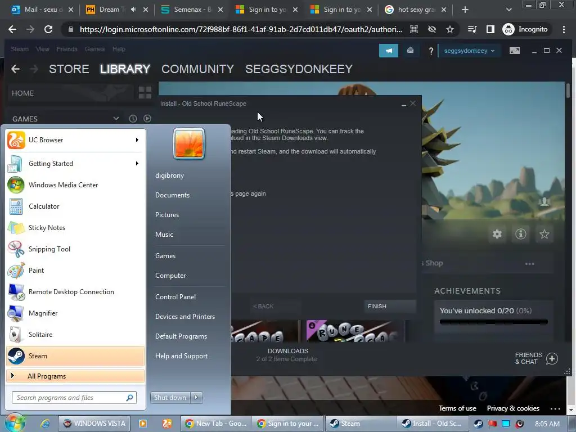
Task: Open footer ellipsis beside Privacy & cookies
Action: [x=555, y=408]
